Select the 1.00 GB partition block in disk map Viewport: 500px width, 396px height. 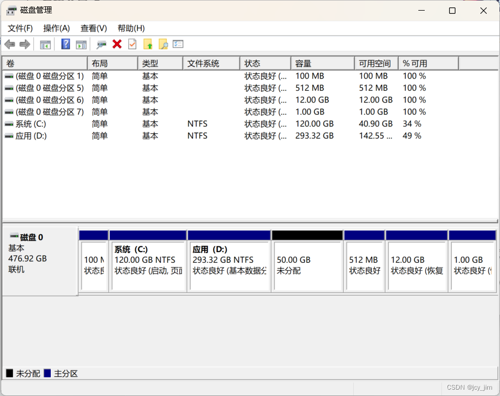tap(472, 261)
